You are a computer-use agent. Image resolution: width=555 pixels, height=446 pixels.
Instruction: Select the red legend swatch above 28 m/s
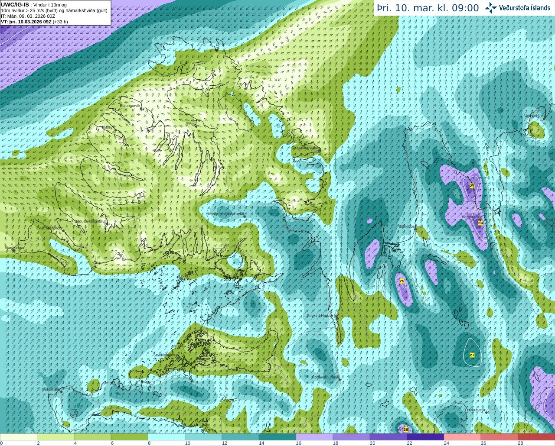(536, 436)
